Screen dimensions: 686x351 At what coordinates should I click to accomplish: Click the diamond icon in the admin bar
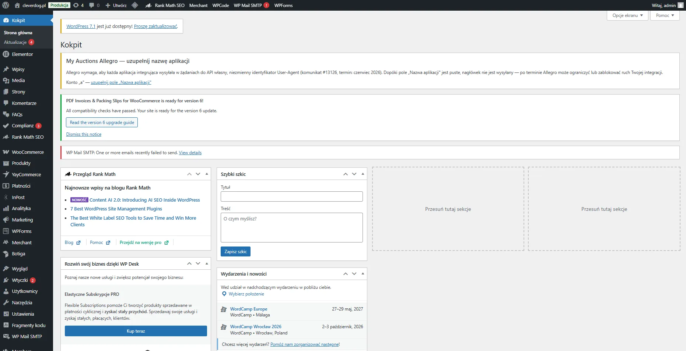tap(135, 5)
